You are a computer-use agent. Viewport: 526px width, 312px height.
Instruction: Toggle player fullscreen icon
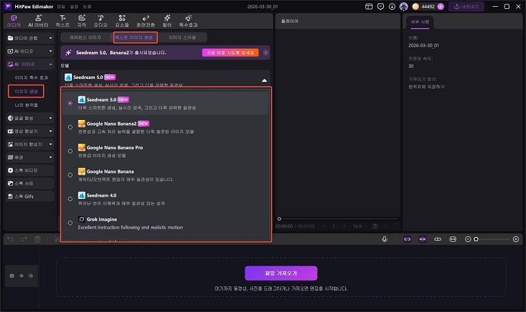pyautogui.click(x=396, y=226)
